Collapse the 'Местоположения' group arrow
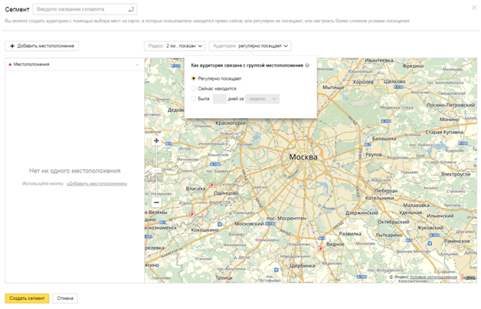Screen dimensions: 481x309 [137, 64]
